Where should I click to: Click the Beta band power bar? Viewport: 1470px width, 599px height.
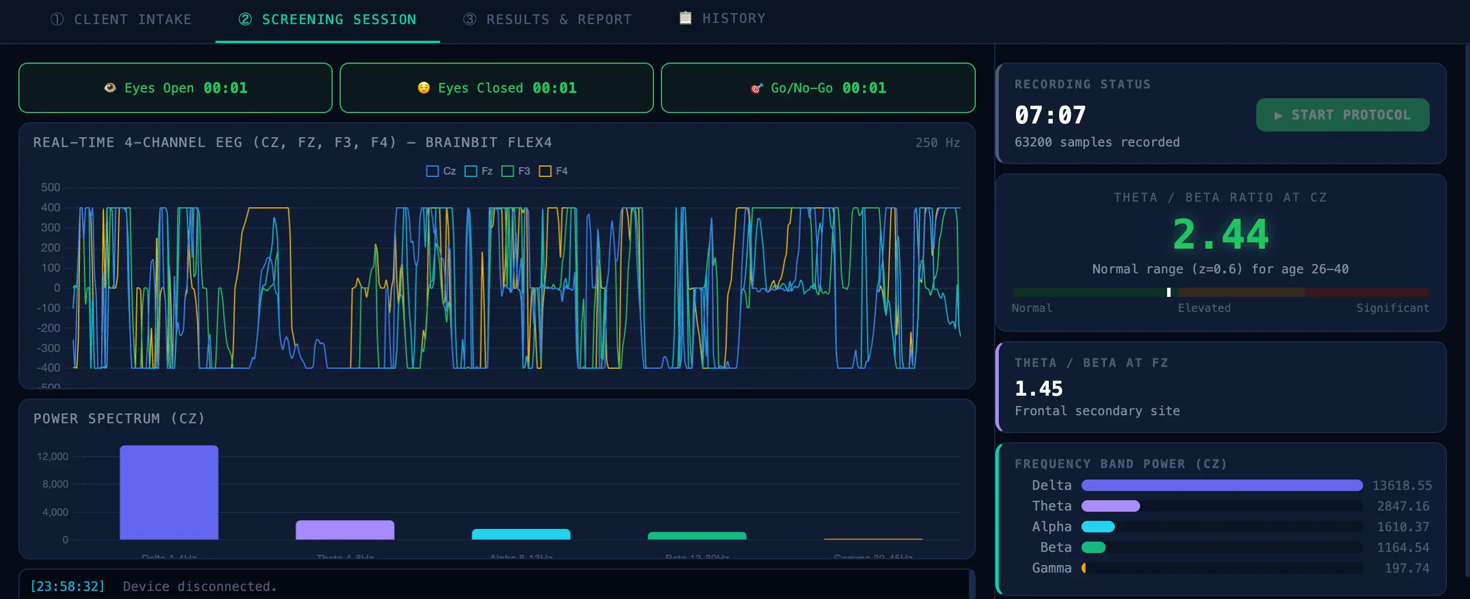(x=1094, y=547)
